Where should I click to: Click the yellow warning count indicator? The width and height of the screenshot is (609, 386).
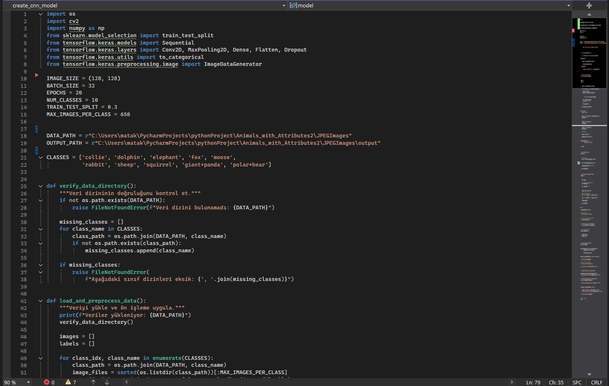point(71,382)
